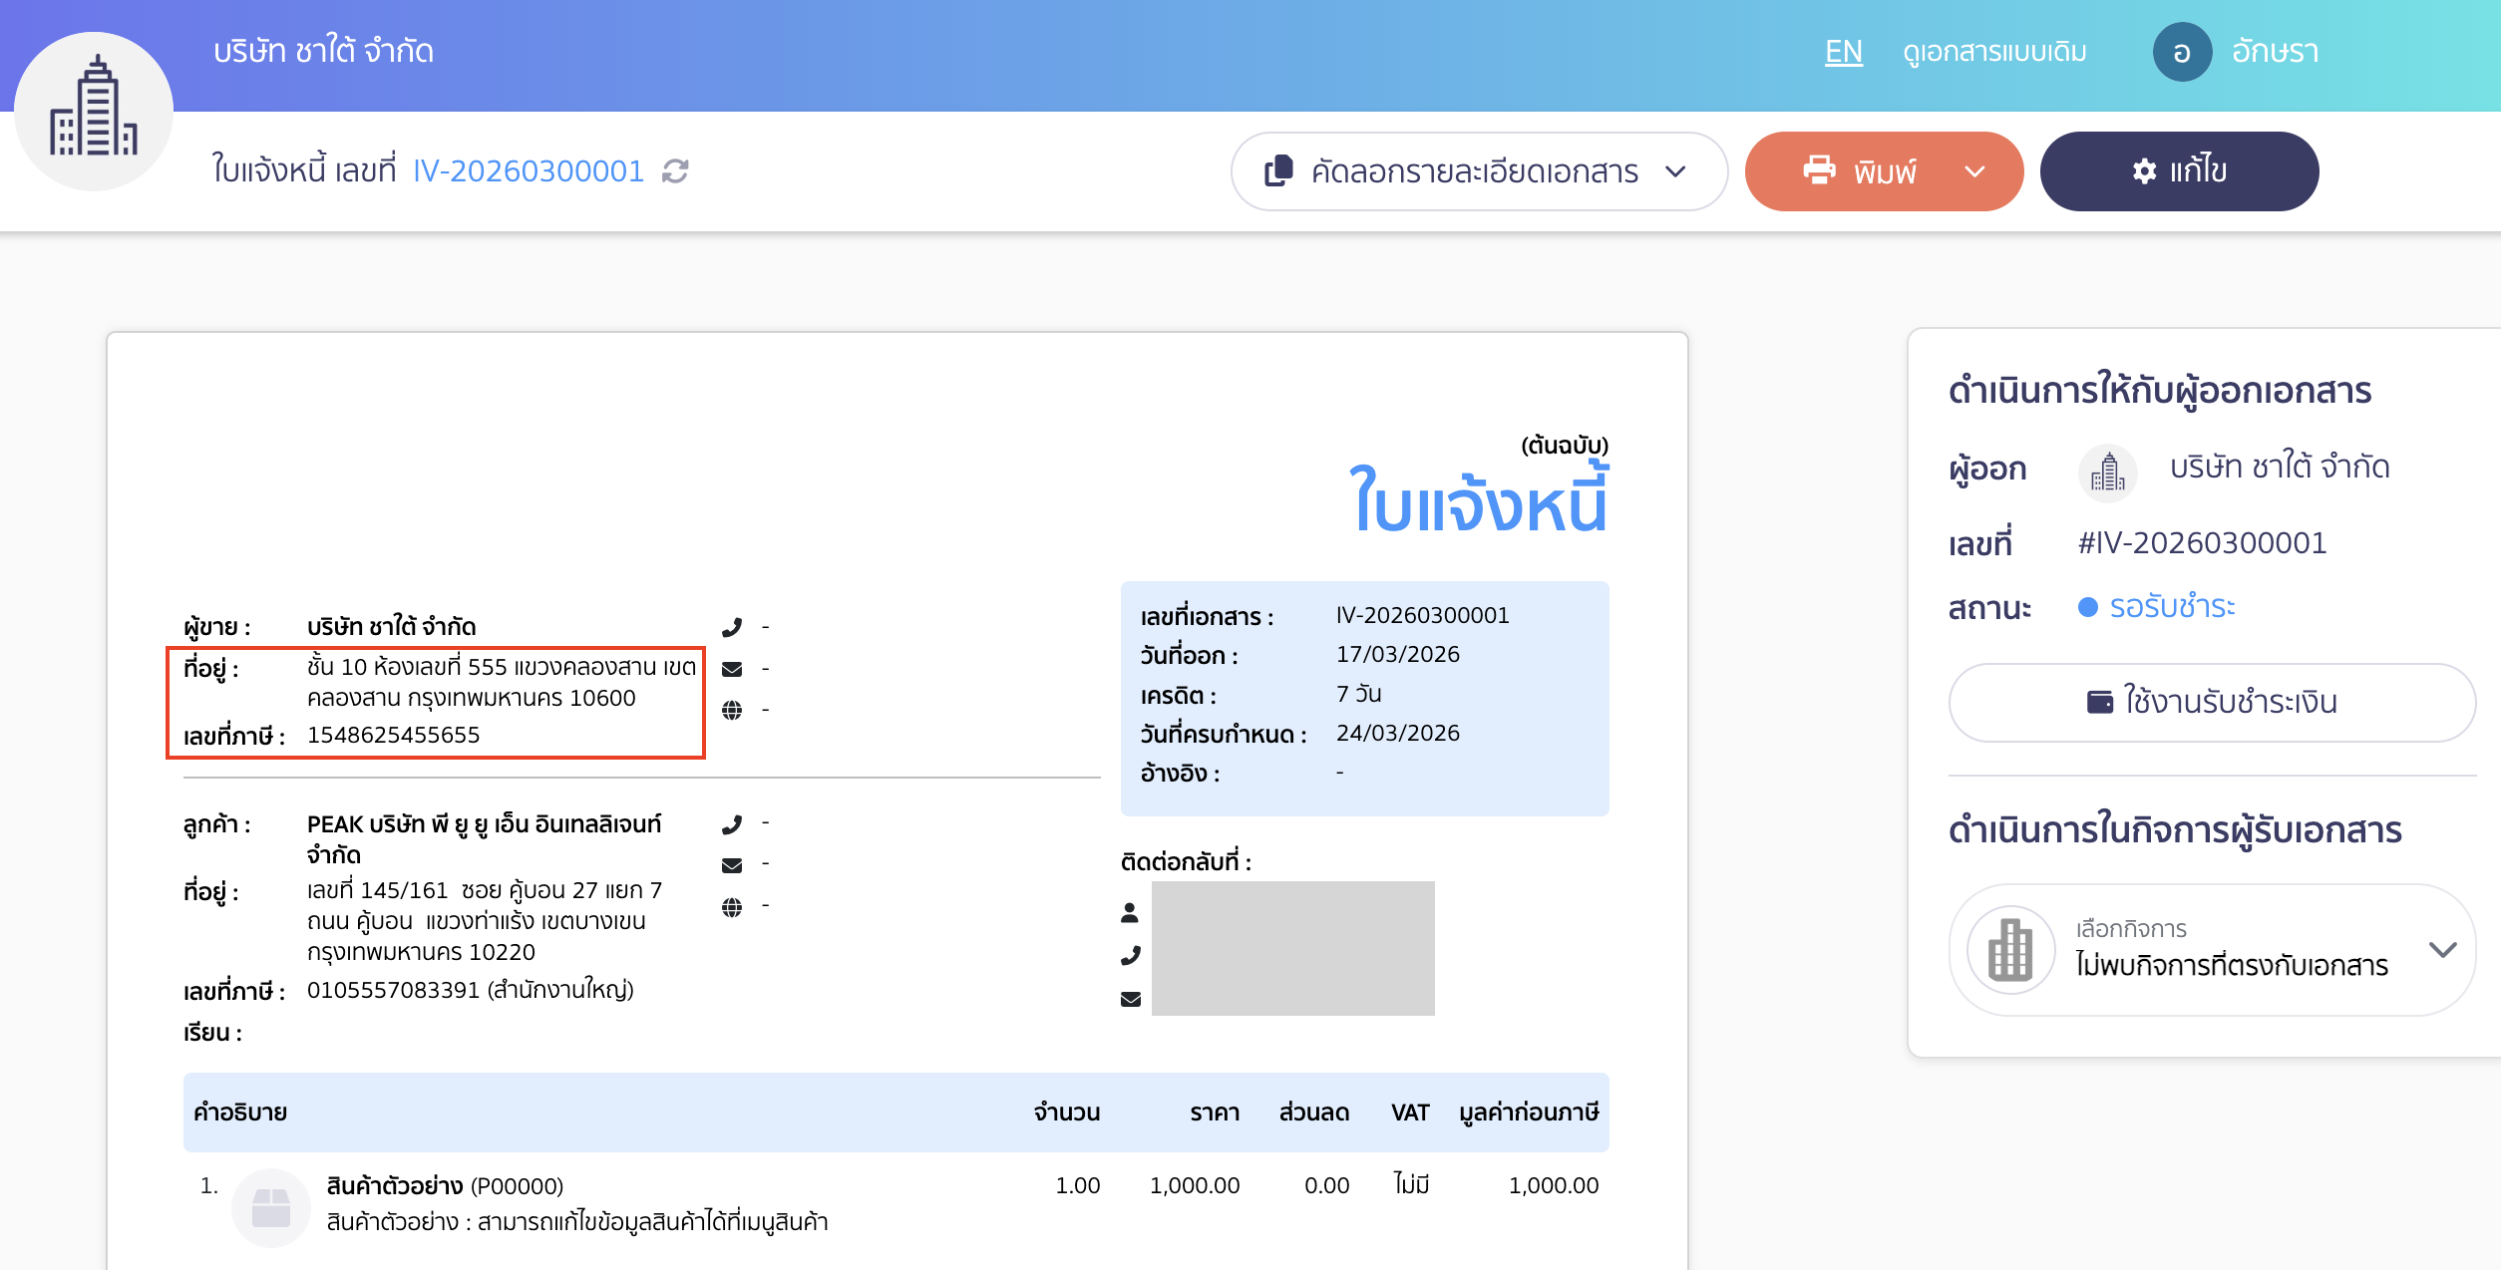Click the clipboard icon for copying document details
The width and height of the screenshot is (2501, 1270).
(x=1280, y=170)
